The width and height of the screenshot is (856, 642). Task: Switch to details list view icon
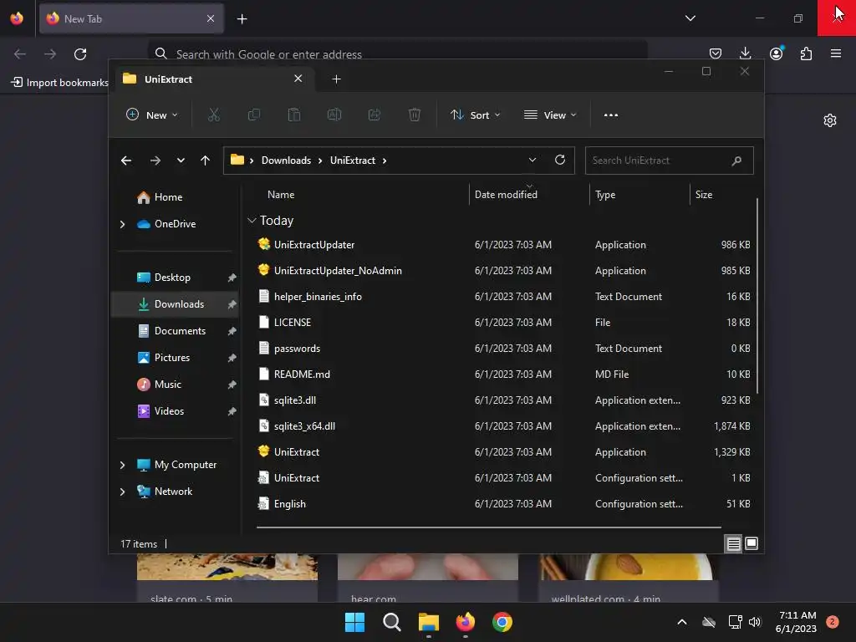coord(733,543)
